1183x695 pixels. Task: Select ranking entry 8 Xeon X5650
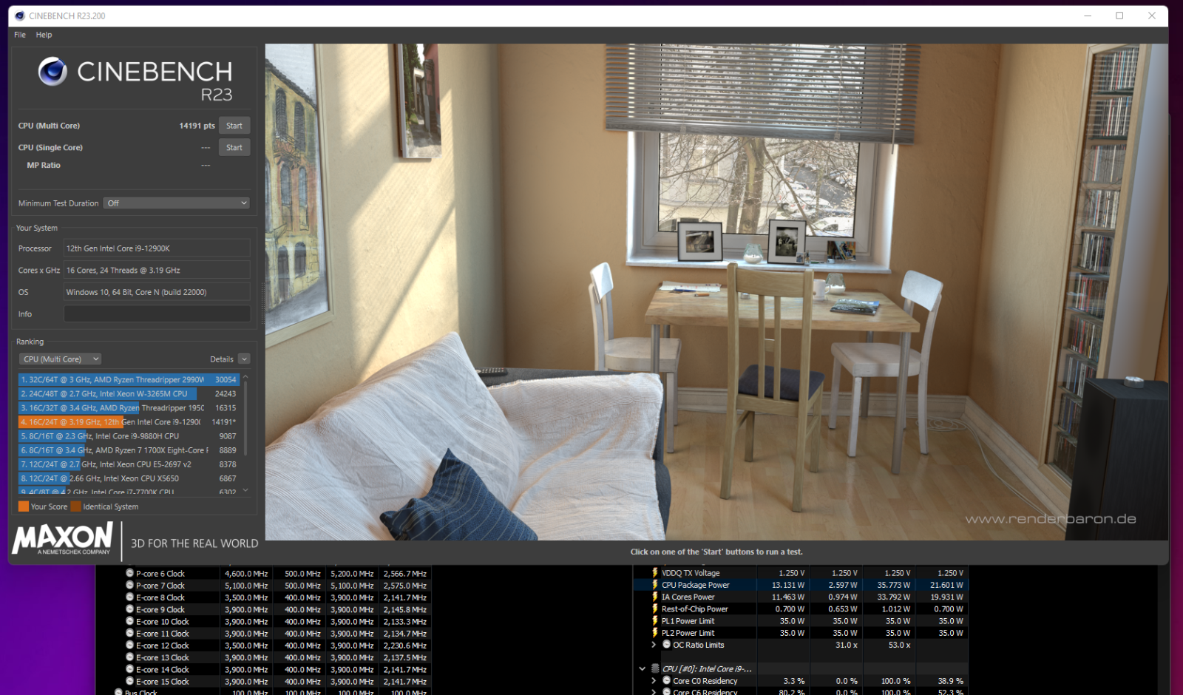(129, 478)
